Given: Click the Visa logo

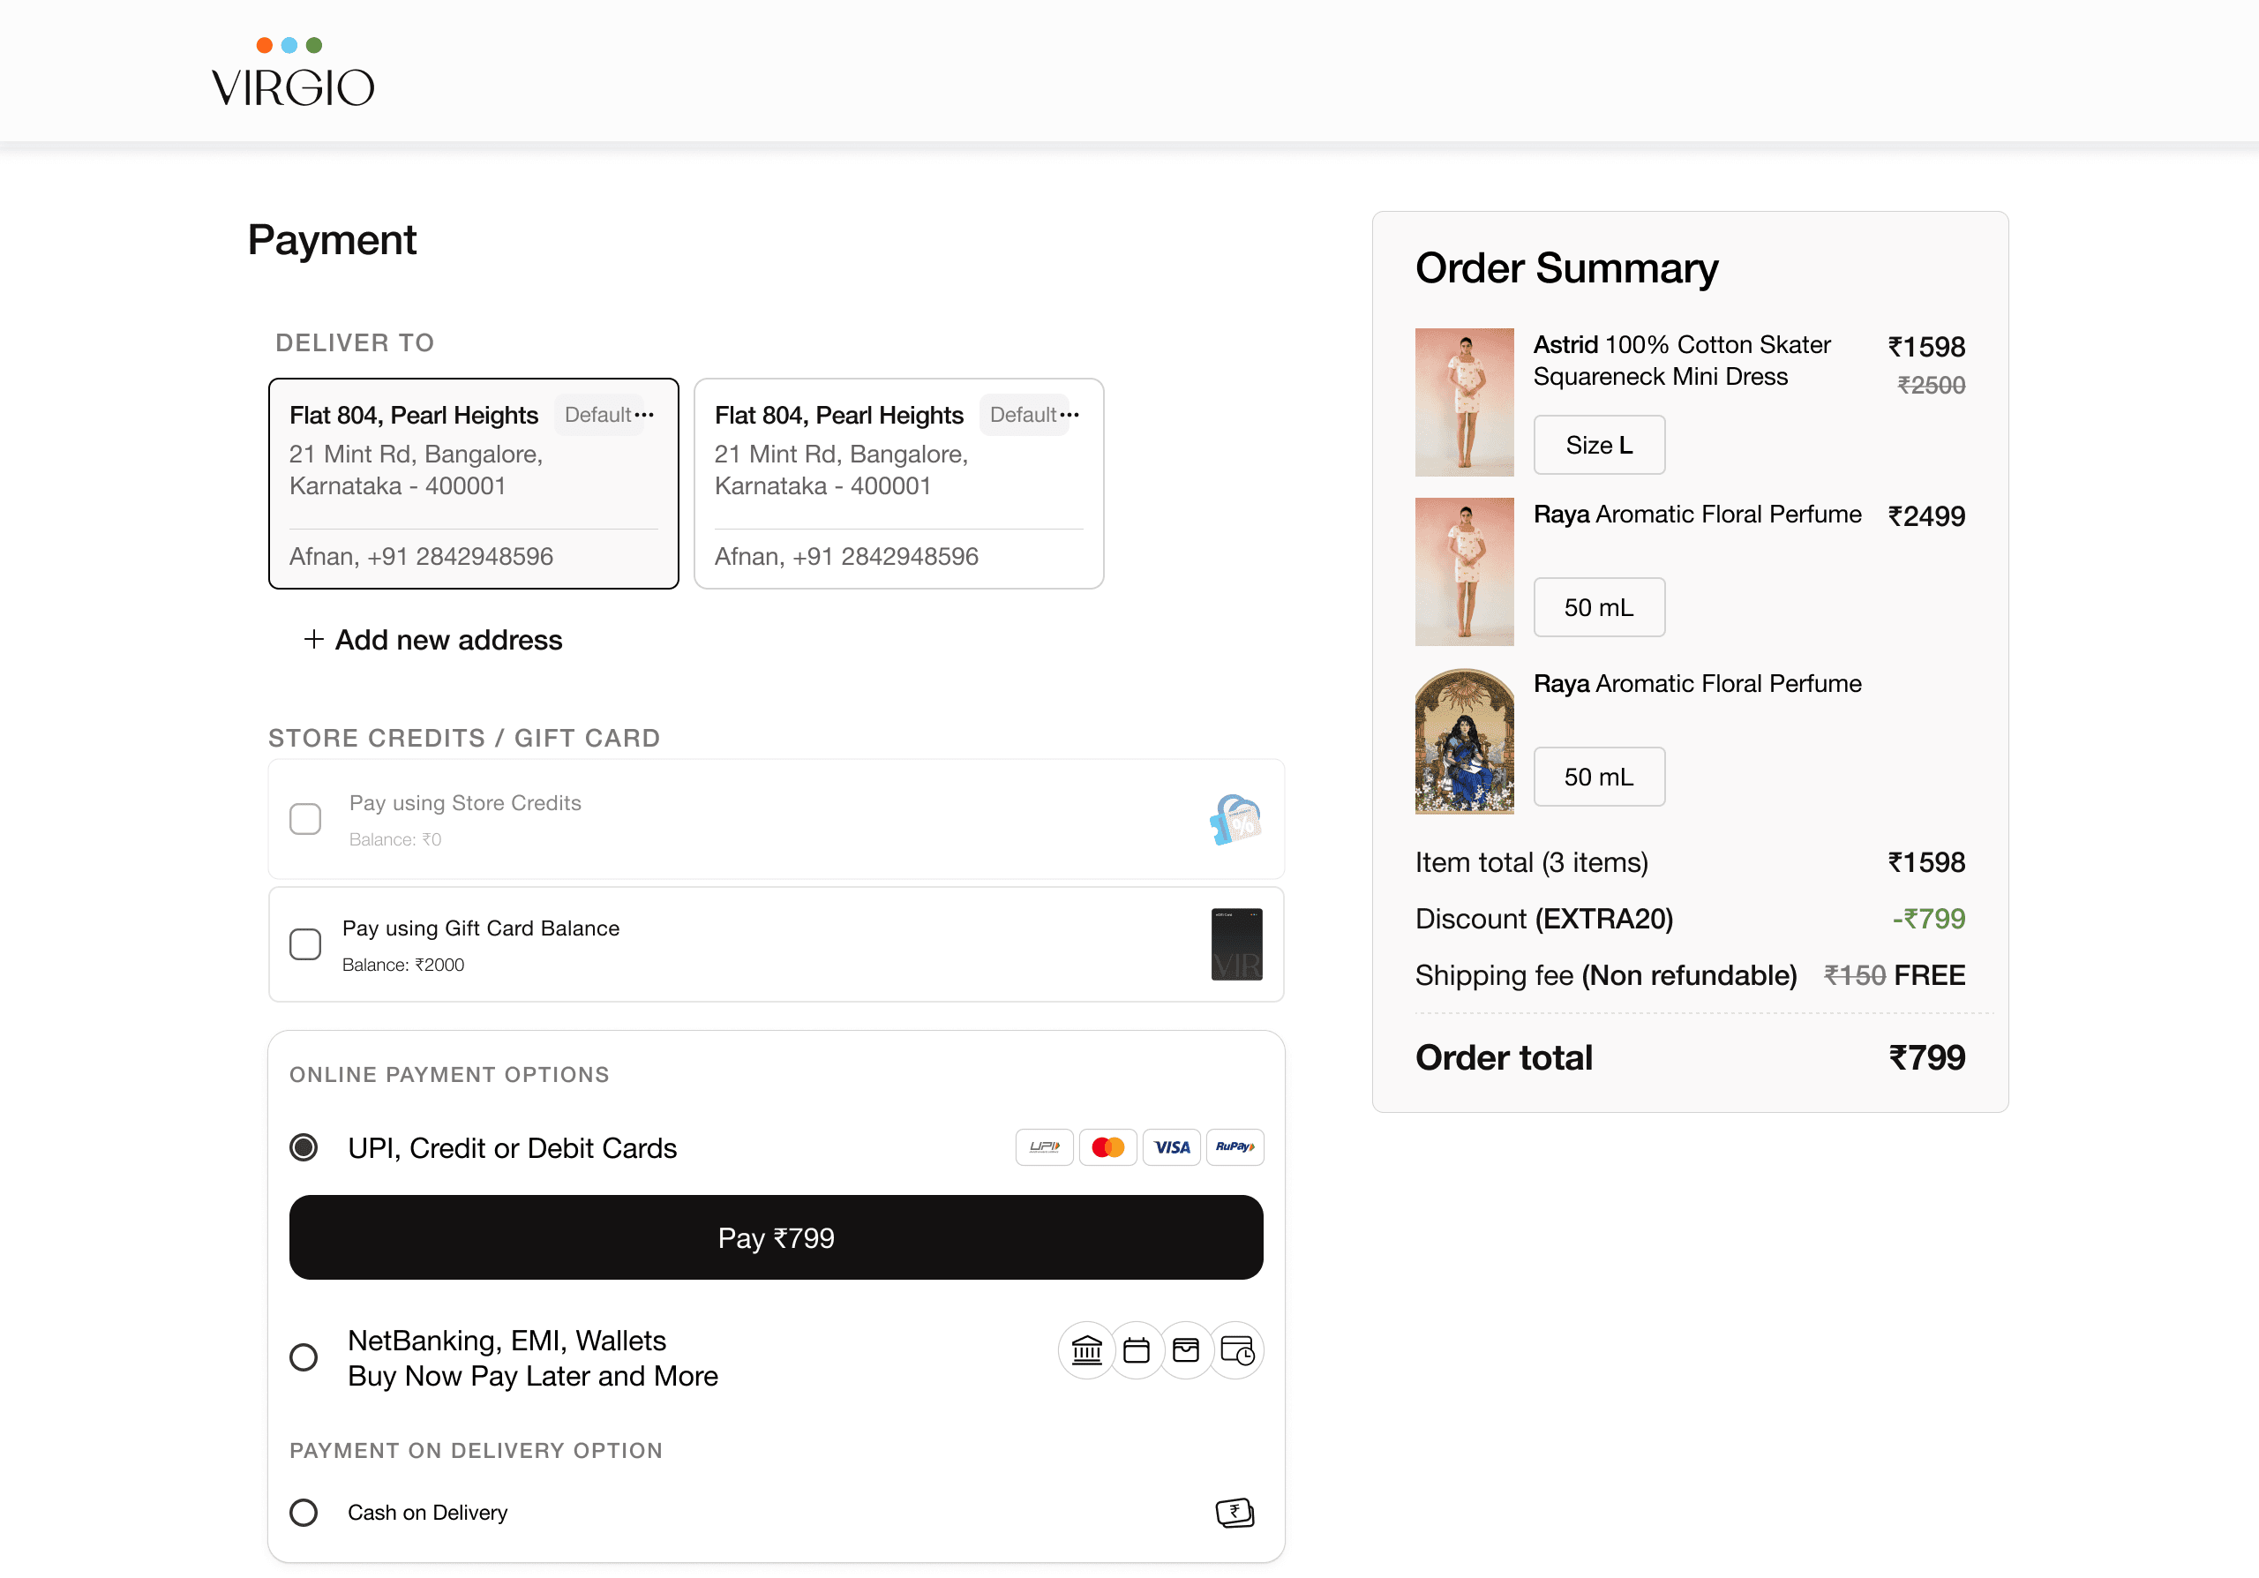Looking at the screenshot, I should pos(1172,1147).
